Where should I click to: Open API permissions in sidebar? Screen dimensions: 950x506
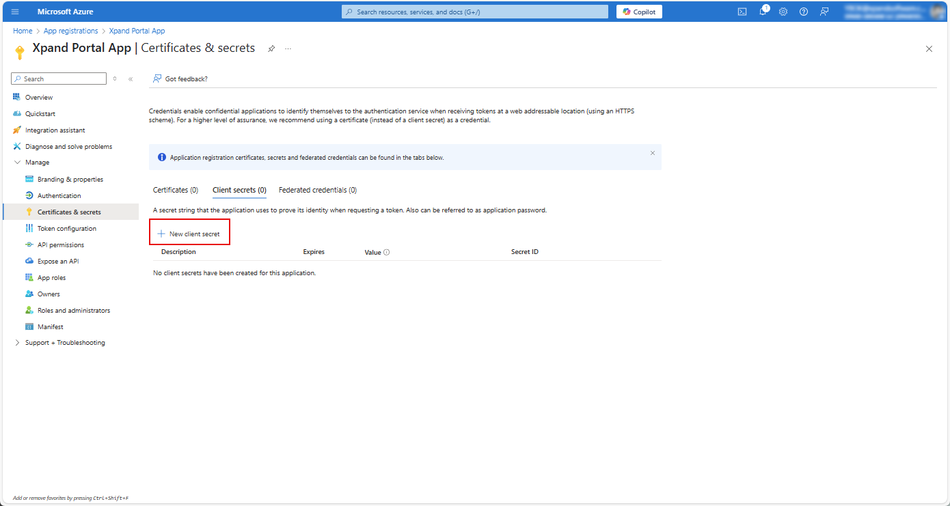[x=61, y=245]
